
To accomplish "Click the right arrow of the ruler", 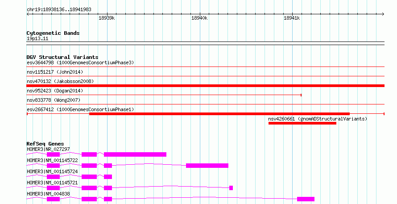I will tap(383, 14).
